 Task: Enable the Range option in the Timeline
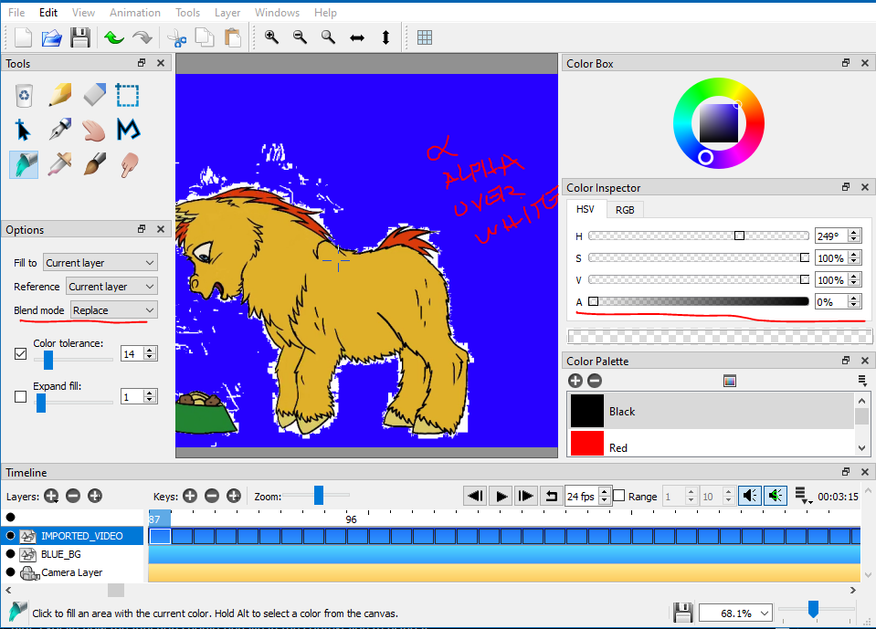coord(617,496)
